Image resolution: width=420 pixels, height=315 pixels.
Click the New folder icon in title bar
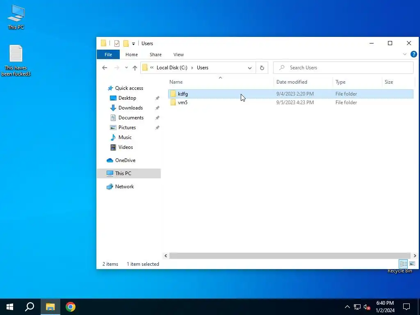(x=126, y=43)
